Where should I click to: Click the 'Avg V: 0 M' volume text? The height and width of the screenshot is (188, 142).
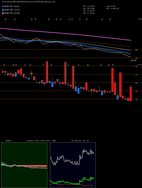pyautogui.click(x=110, y=6)
